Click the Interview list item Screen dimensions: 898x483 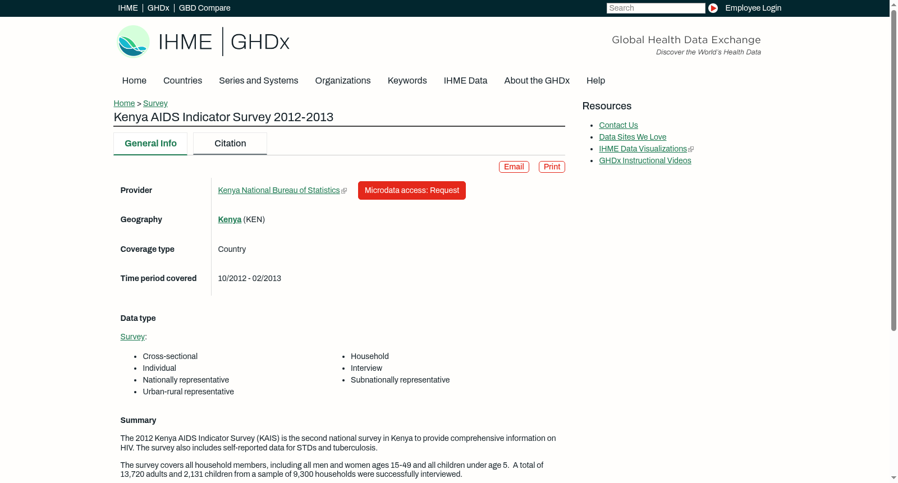point(366,369)
